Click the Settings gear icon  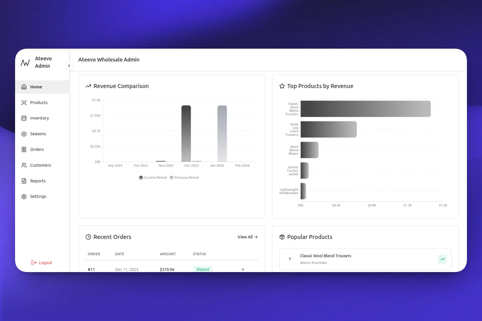point(24,196)
